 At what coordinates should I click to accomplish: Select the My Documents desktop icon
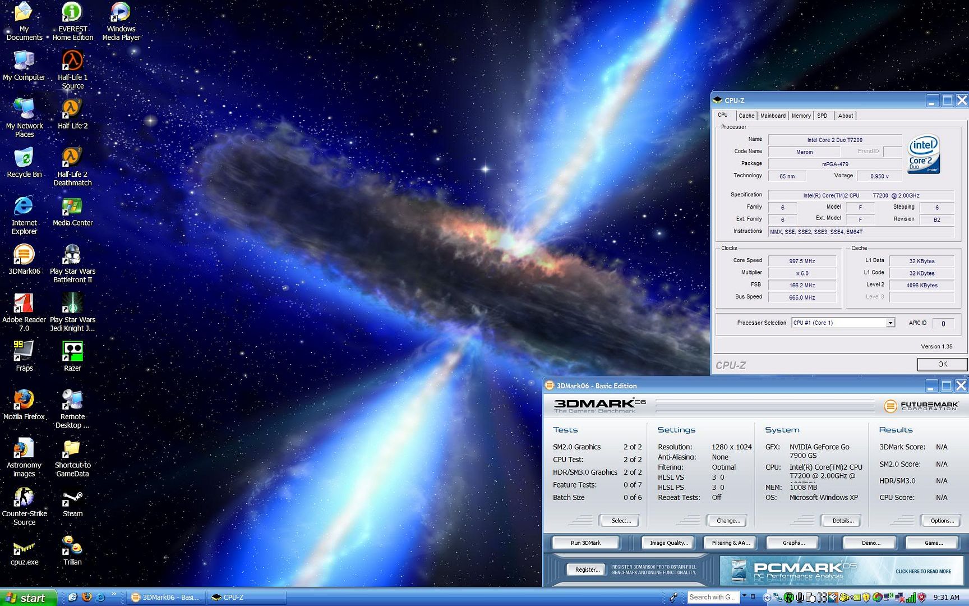click(x=24, y=20)
